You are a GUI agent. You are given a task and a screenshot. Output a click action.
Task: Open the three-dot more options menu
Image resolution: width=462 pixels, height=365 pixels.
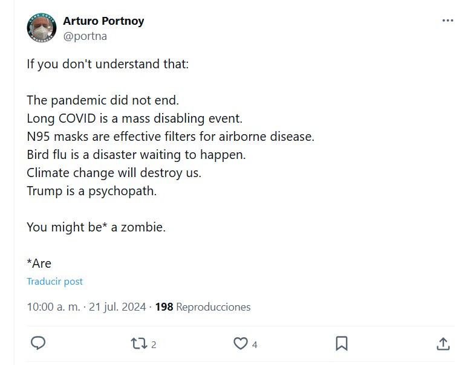(447, 21)
